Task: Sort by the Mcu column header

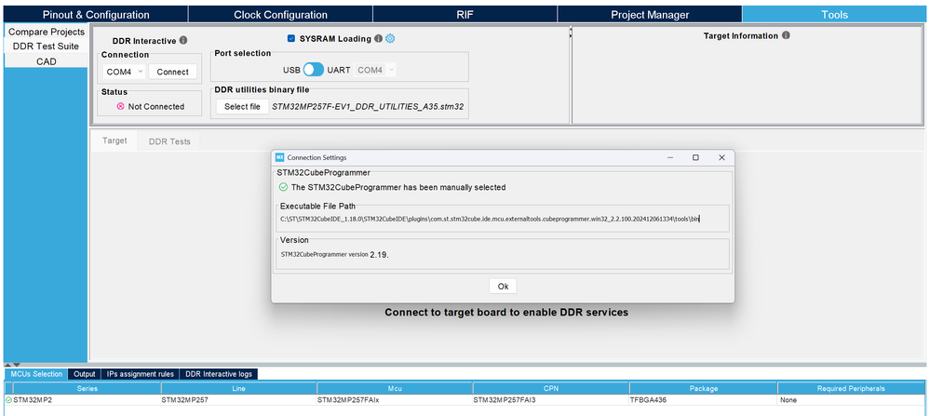Action: coord(395,389)
